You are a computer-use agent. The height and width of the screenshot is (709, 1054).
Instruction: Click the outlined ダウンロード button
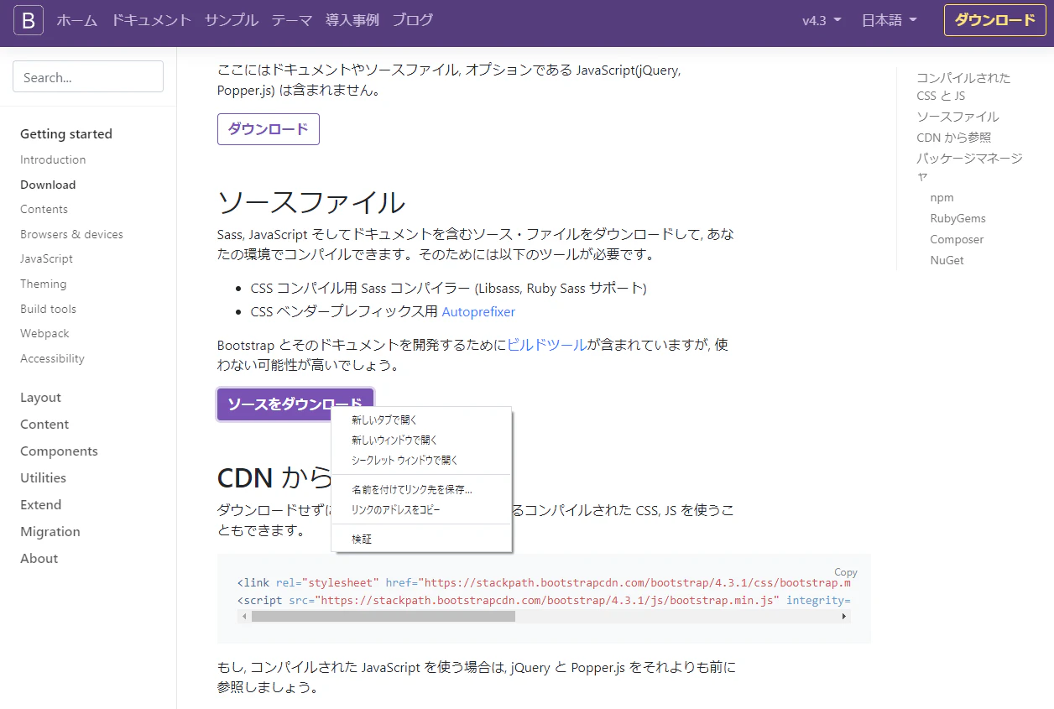click(269, 129)
